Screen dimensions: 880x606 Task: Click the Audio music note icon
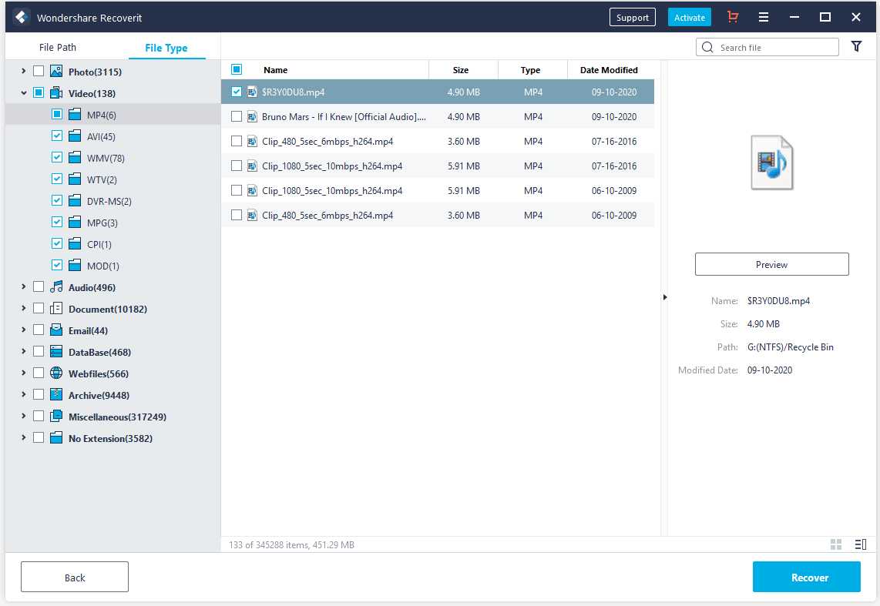pyautogui.click(x=56, y=287)
